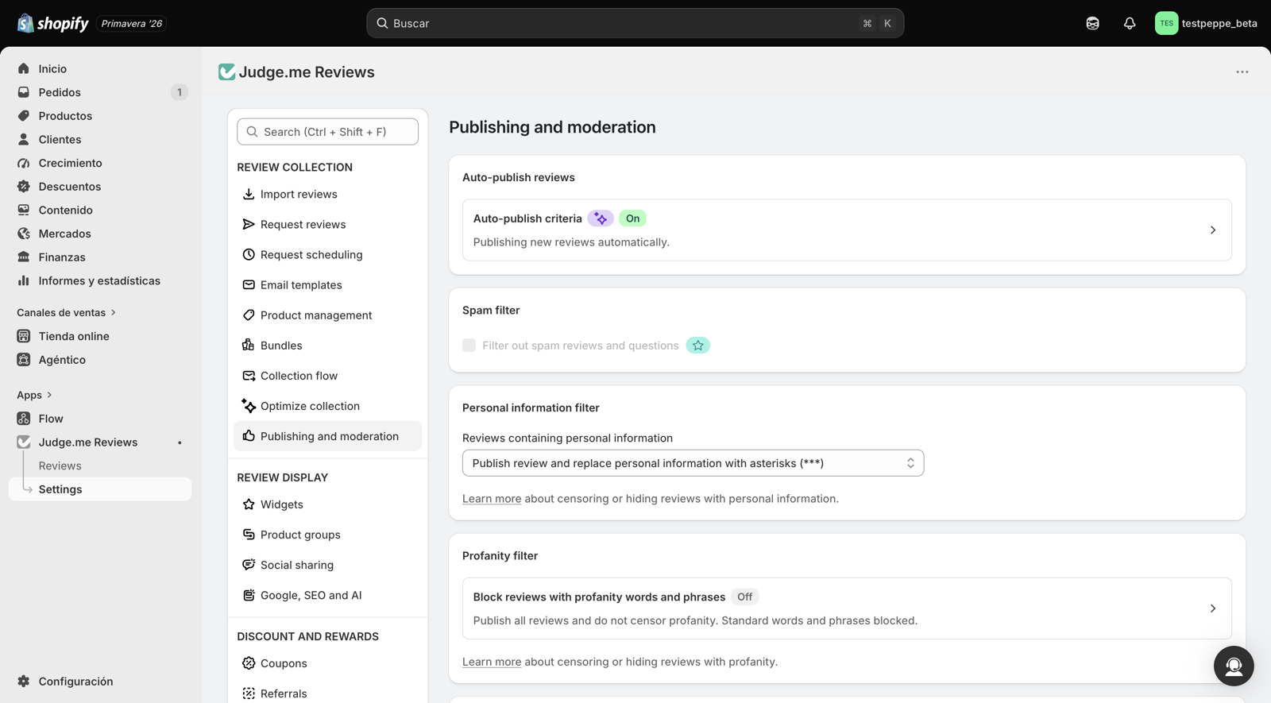Click the Import reviews download icon
This screenshot has height=703, width=1271.
coord(249,194)
